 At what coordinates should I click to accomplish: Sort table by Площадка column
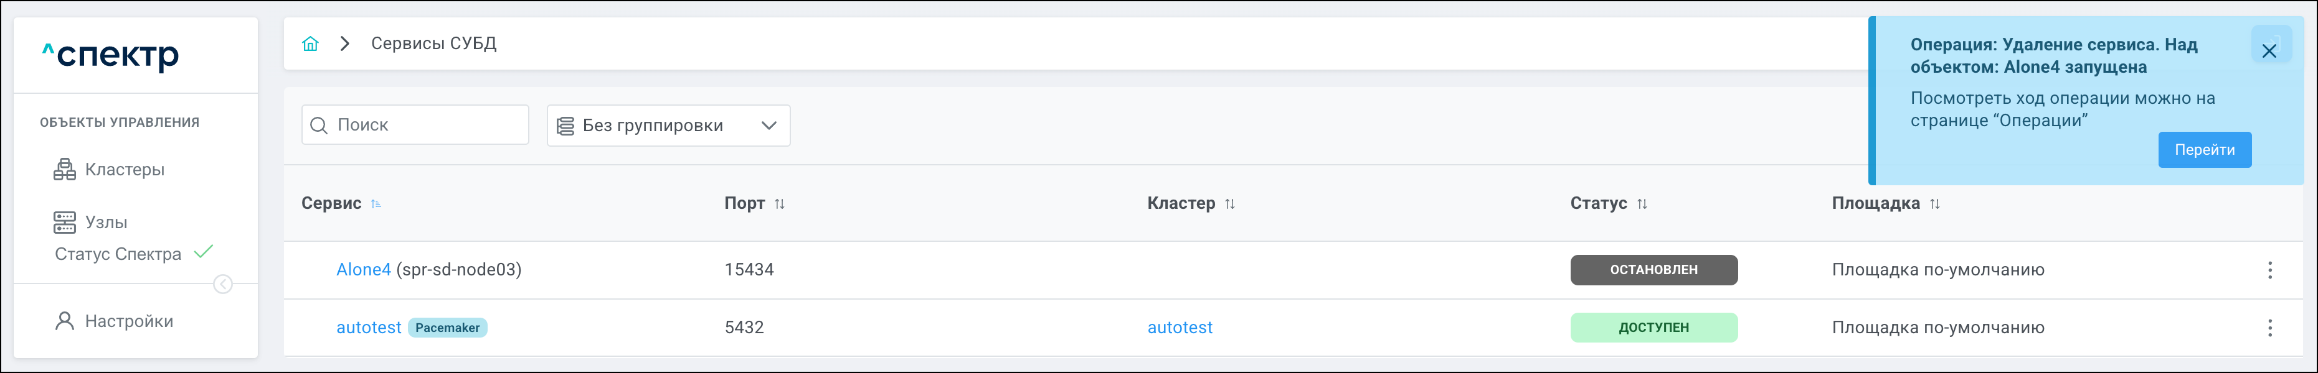(x=1934, y=204)
